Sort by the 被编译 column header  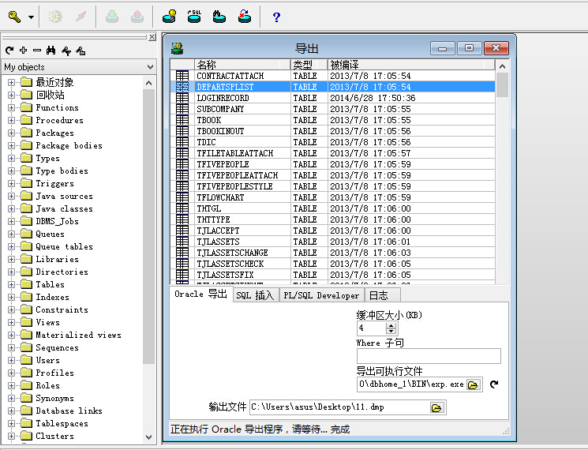coord(411,65)
